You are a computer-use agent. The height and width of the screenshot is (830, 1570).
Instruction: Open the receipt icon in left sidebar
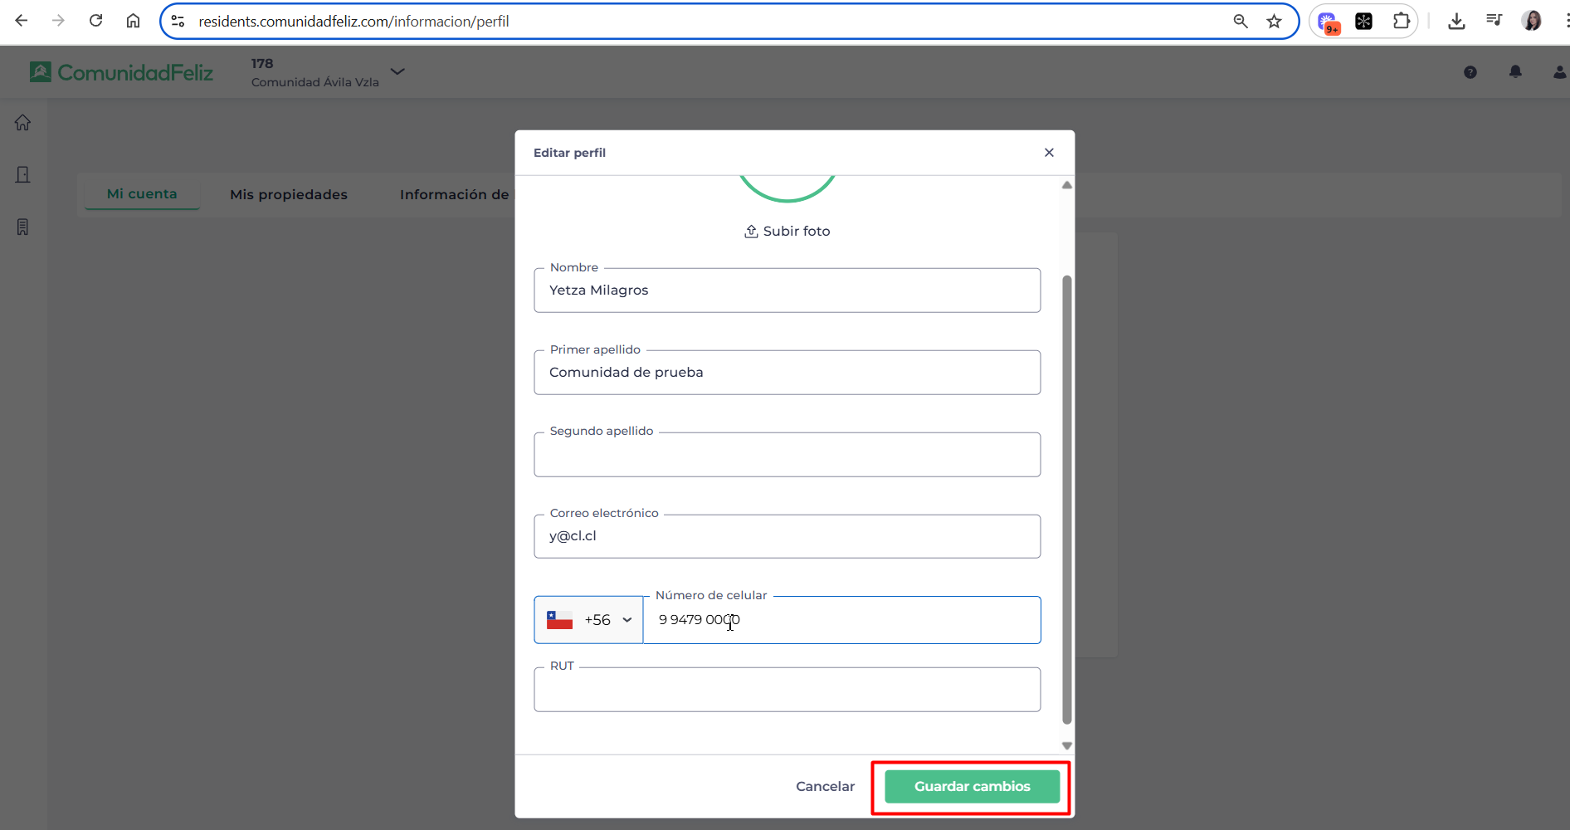coord(22,227)
